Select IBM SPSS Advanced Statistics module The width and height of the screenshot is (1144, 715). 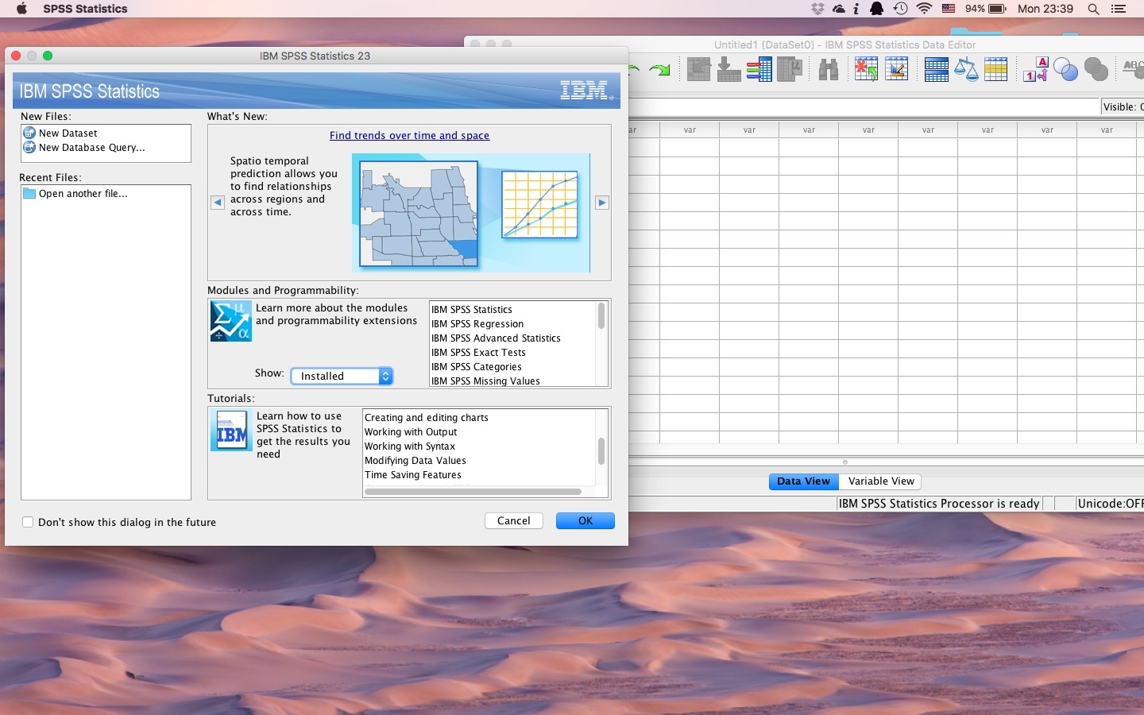pyautogui.click(x=496, y=338)
